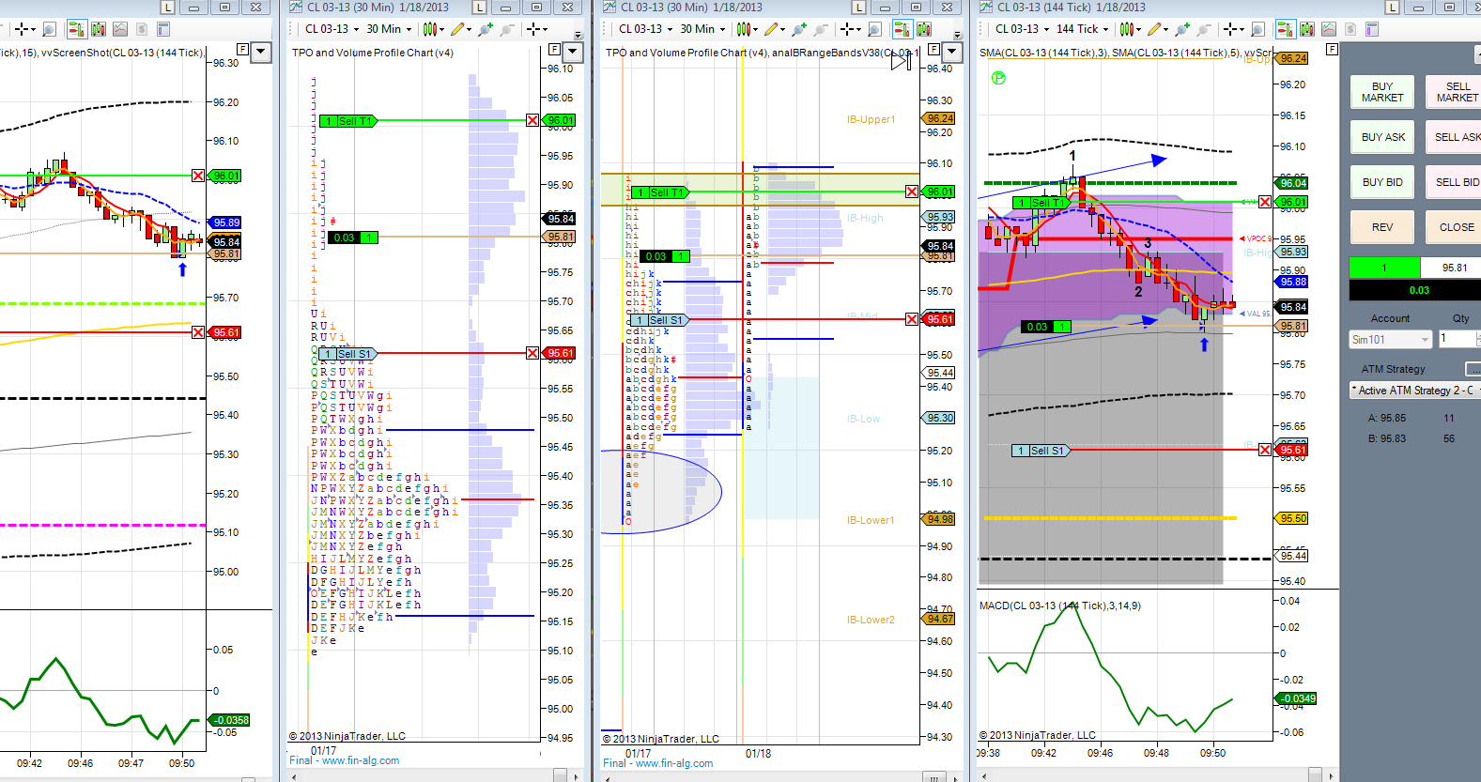Click Sell S1 order flag in first 30 Min chart
Viewport: 1481px width, 782px height.
(x=347, y=354)
